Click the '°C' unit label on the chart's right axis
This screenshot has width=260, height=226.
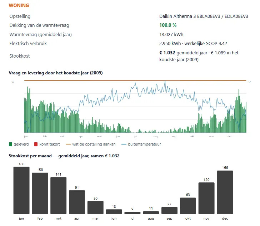pyautogui.click(x=250, y=82)
